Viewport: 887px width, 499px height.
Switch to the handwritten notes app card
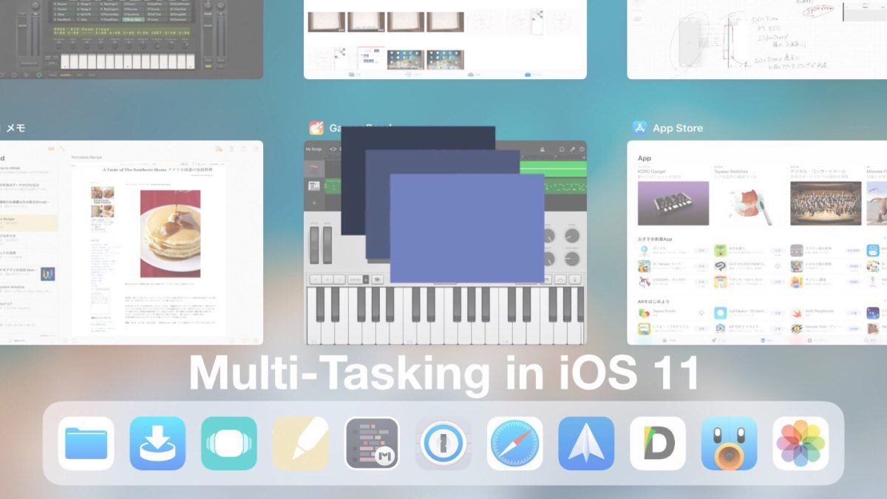757,39
